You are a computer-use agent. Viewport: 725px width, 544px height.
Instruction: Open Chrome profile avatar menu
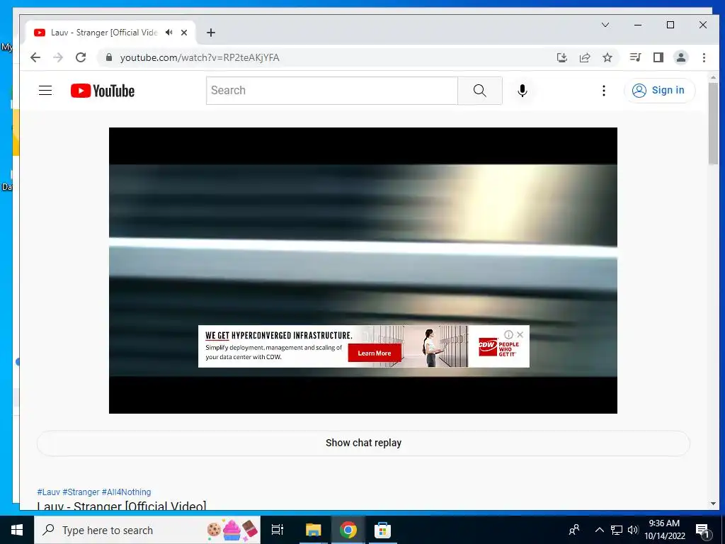coord(681,57)
